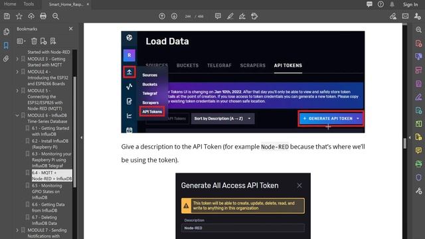Collapse the left navigation pane arrow
425x239 pixels.
(81, 137)
